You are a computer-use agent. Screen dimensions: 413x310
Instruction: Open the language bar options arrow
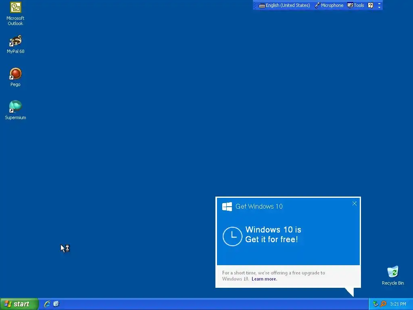click(379, 7)
